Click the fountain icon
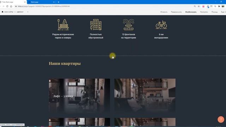 point(129,25)
